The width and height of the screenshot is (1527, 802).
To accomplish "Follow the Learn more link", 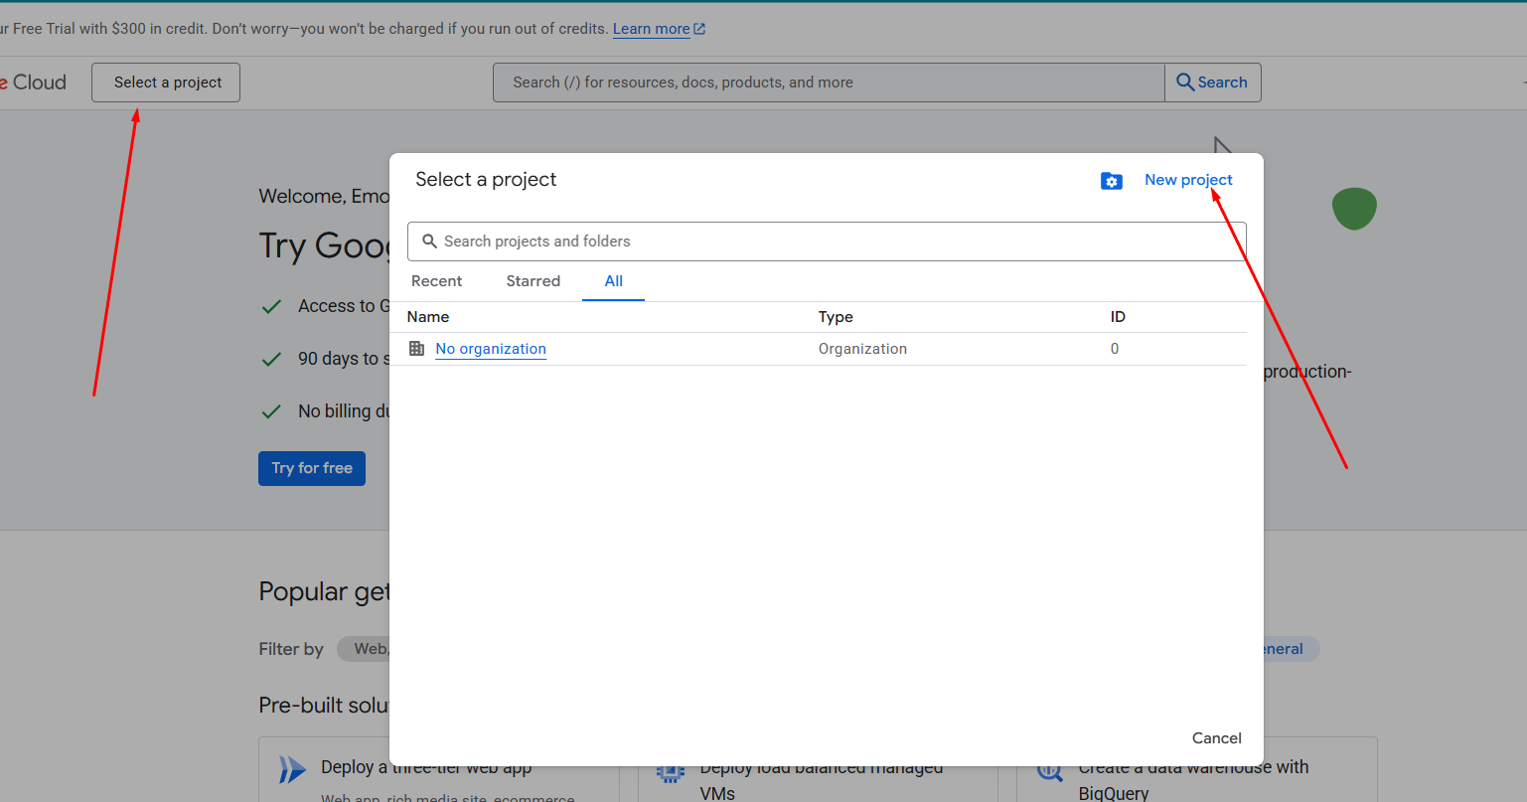I will click(x=651, y=29).
